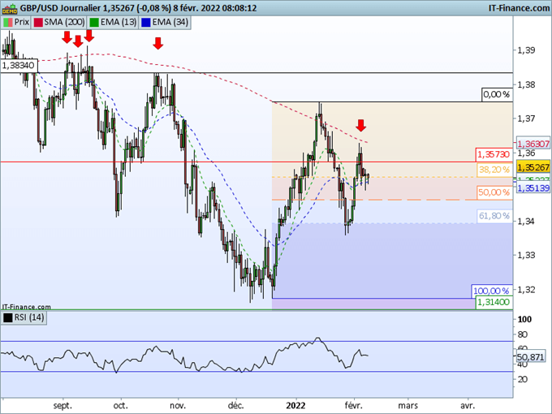552x414 pixels.
Task: Click the IT-Finance.com title link
Action: coord(519,8)
